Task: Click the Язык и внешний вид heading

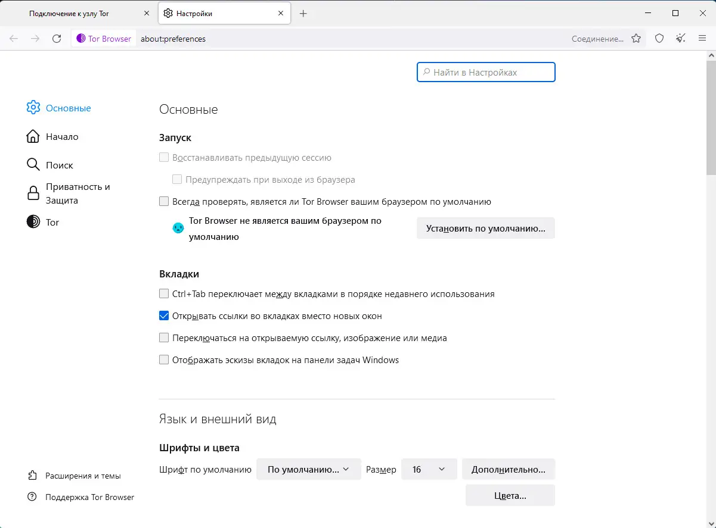Action: [x=218, y=419]
